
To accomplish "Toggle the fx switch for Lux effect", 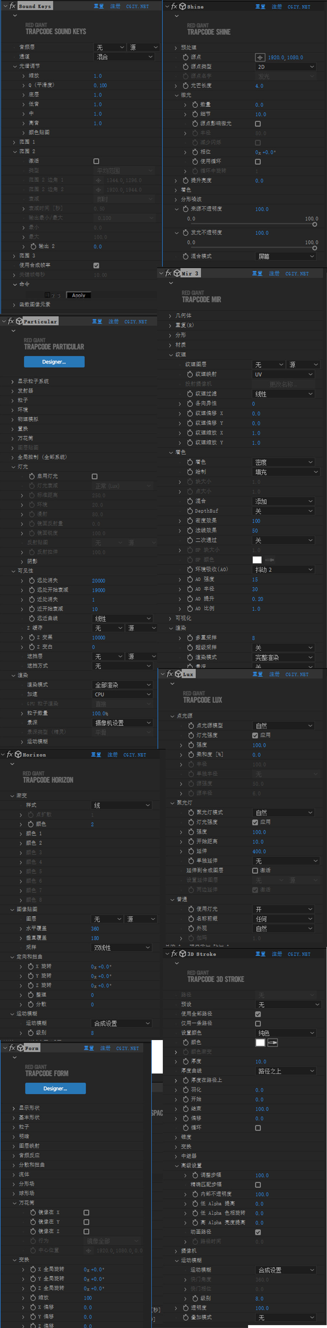I will (170, 674).
